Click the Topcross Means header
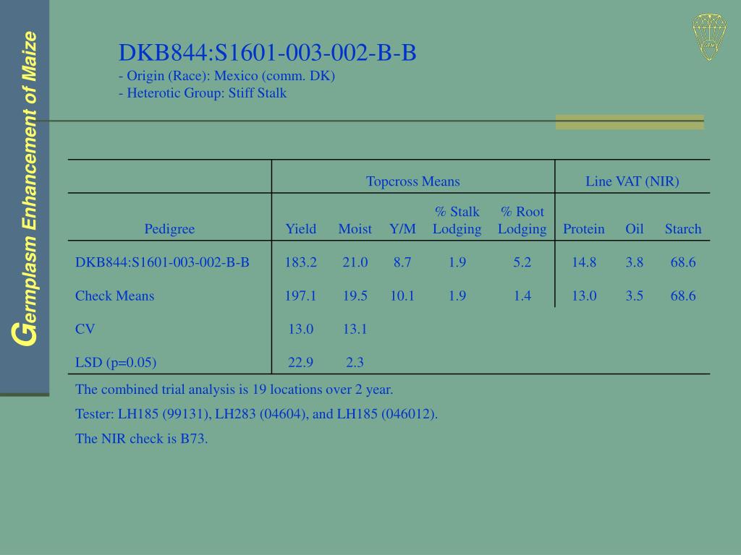This screenshot has height=555, width=741. coord(413,181)
